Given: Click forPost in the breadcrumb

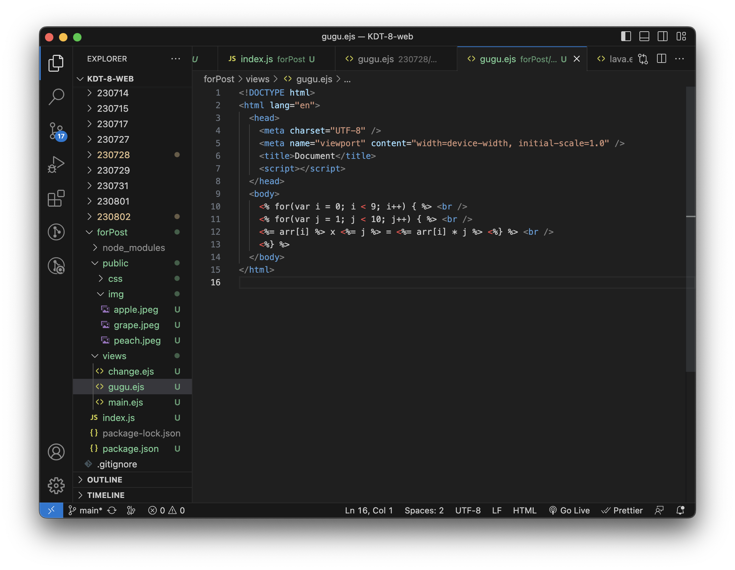Looking at the screenshot, I should (219, 79).
